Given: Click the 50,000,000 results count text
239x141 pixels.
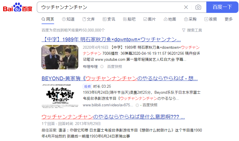Looking at the screenshot, I should 73,30.
